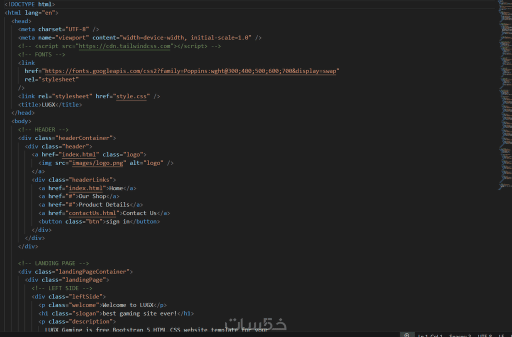Follow index.html link on the Home anchor

coord(85,188)
